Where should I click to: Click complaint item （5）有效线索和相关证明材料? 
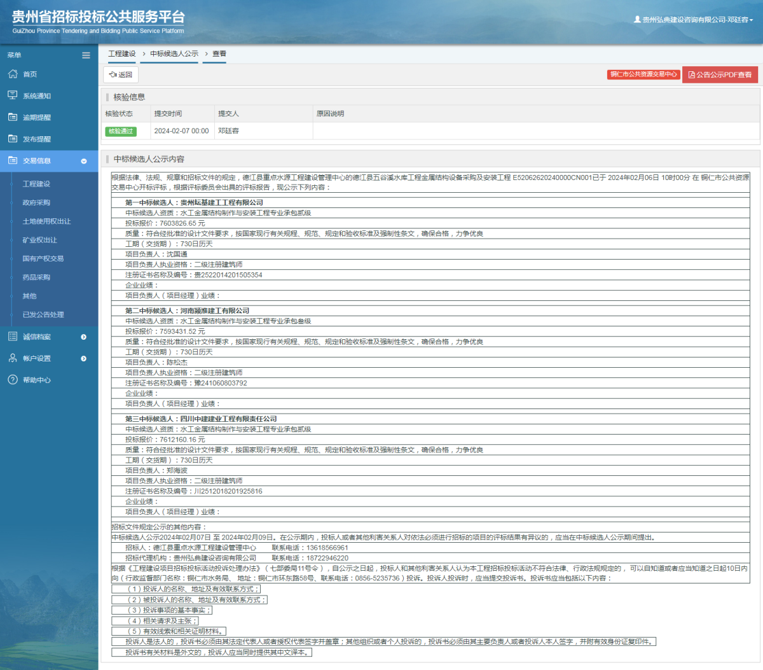(x=169, y=631)
